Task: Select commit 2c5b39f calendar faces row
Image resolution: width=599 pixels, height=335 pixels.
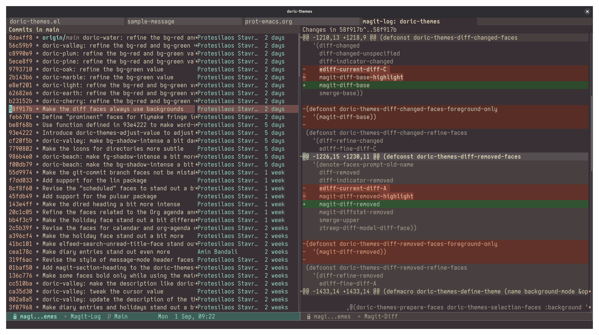Action: tap(153, 228)
